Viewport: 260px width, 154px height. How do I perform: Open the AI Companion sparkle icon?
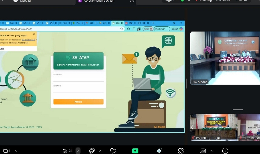click(159, 151)
